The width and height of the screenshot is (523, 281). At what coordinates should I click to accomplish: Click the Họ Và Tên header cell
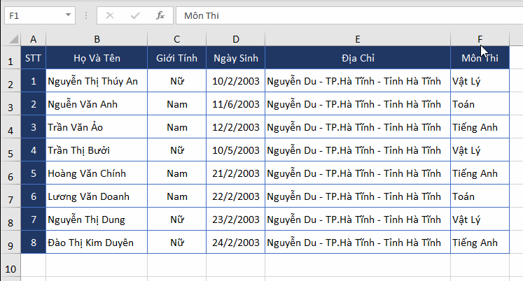[97, 58]
